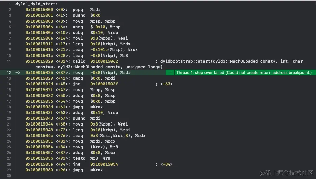316x179 pixels.
Task: Click the 'dyld`_dyld_start:' header text
Action: pyautogui.click(x=36, y=4)
